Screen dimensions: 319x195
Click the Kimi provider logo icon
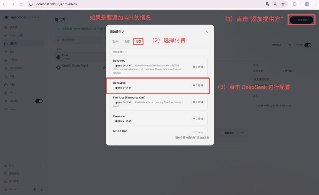click(58, 57)
